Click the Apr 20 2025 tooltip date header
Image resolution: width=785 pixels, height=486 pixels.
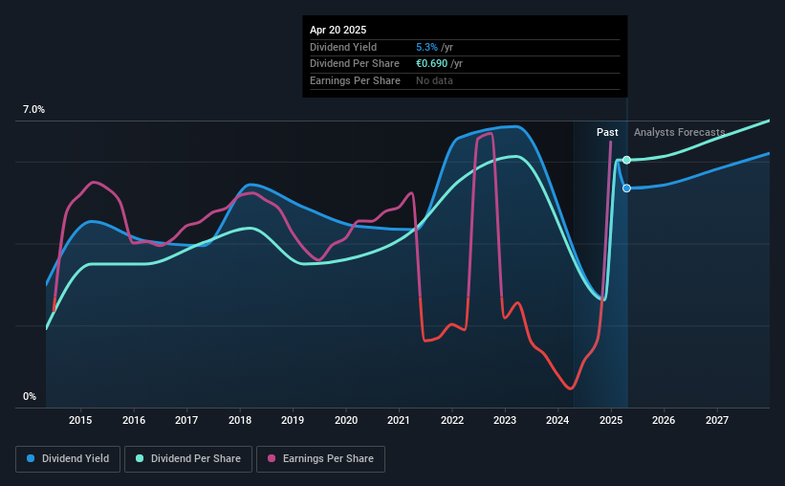[x=338, y=30]
